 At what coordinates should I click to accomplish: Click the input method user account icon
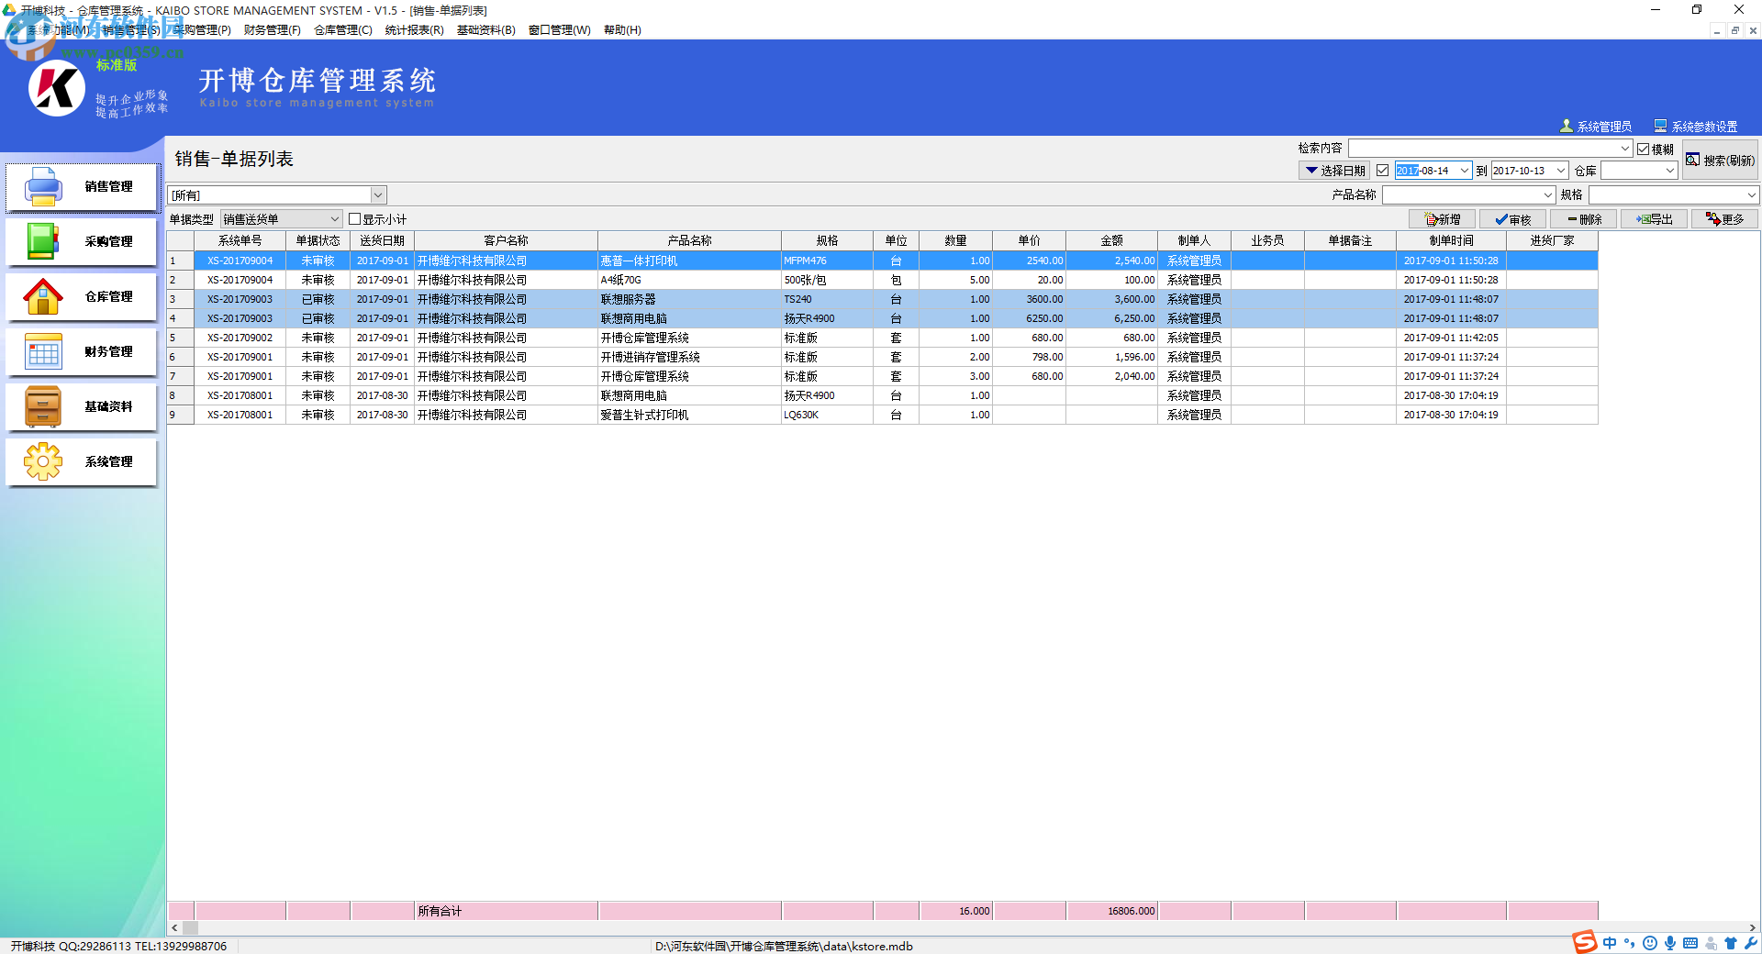coord(1711,943)
